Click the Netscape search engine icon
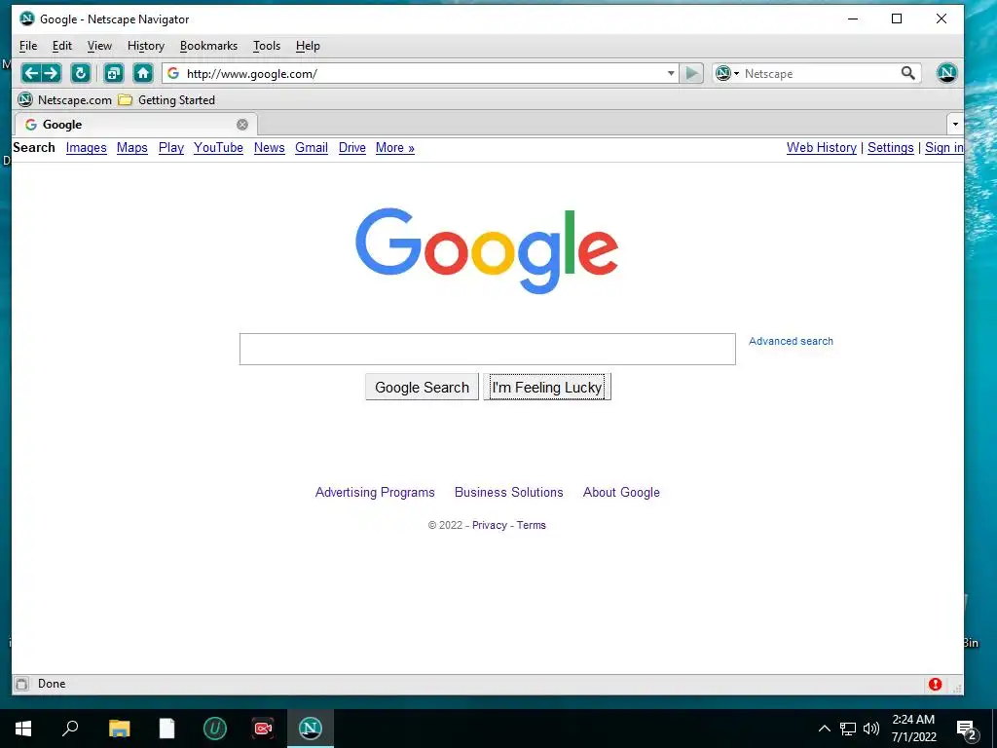Image resolution: width=997 pixels, height=748 pixels. point(723,73)
